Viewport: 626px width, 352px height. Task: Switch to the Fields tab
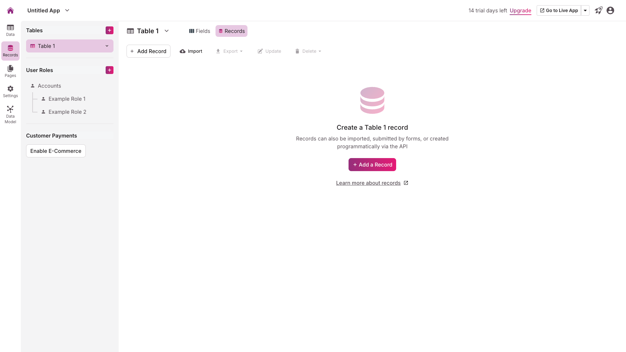pyautogui.click(x=200, y=31)
